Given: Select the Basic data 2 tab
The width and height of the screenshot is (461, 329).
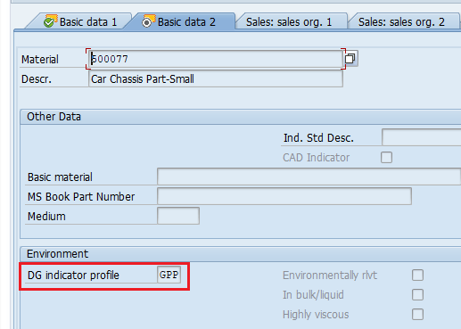Looking at the screenshot, I should [180, 22].
